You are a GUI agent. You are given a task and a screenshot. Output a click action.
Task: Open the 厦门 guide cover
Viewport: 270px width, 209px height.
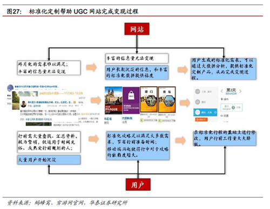pos(148,100)
